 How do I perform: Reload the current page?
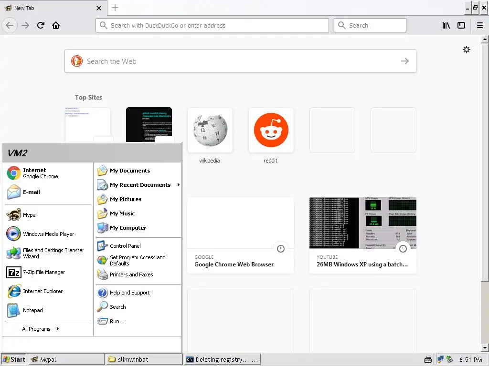[41, 25]
